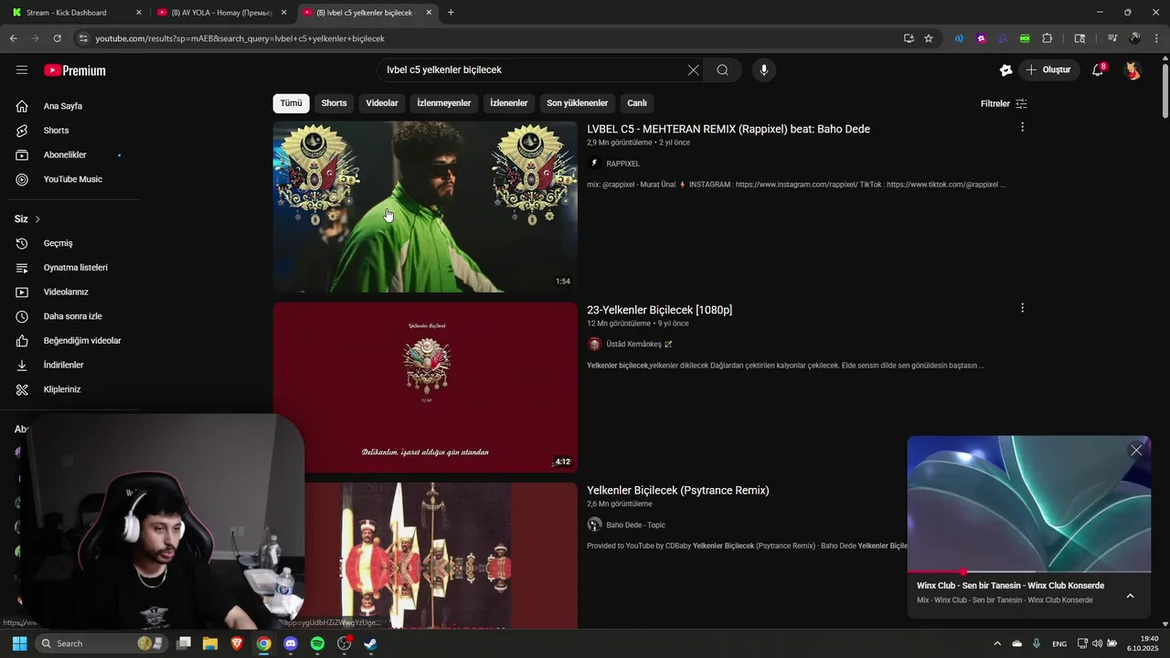
Task: Open the YouTube account avatar menu
Action: 1133,70
